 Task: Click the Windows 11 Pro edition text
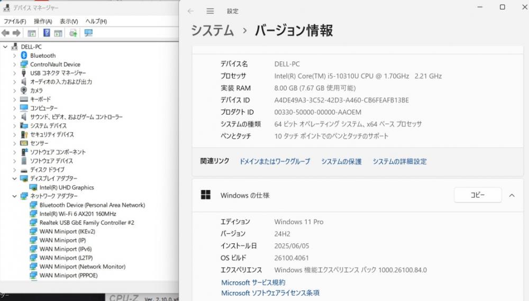299,222
